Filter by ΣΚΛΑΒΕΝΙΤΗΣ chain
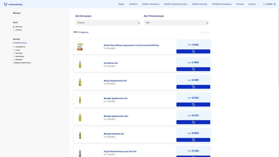 click(14, 47)
